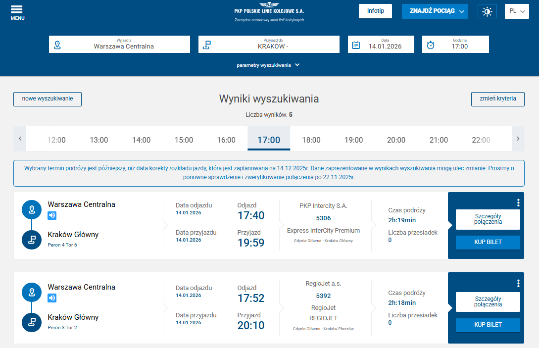Edit the Godzina 17:00 field

[x=455, y=45]
